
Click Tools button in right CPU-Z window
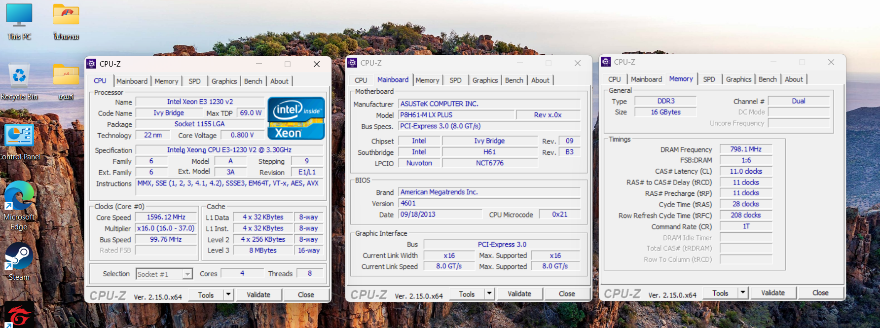point(720,293)
